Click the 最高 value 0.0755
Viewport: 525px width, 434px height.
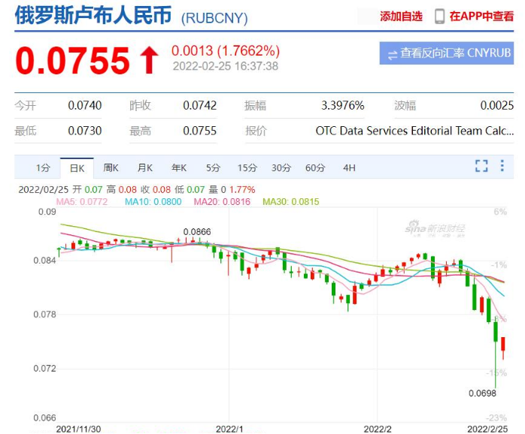[x=200, y=131]
